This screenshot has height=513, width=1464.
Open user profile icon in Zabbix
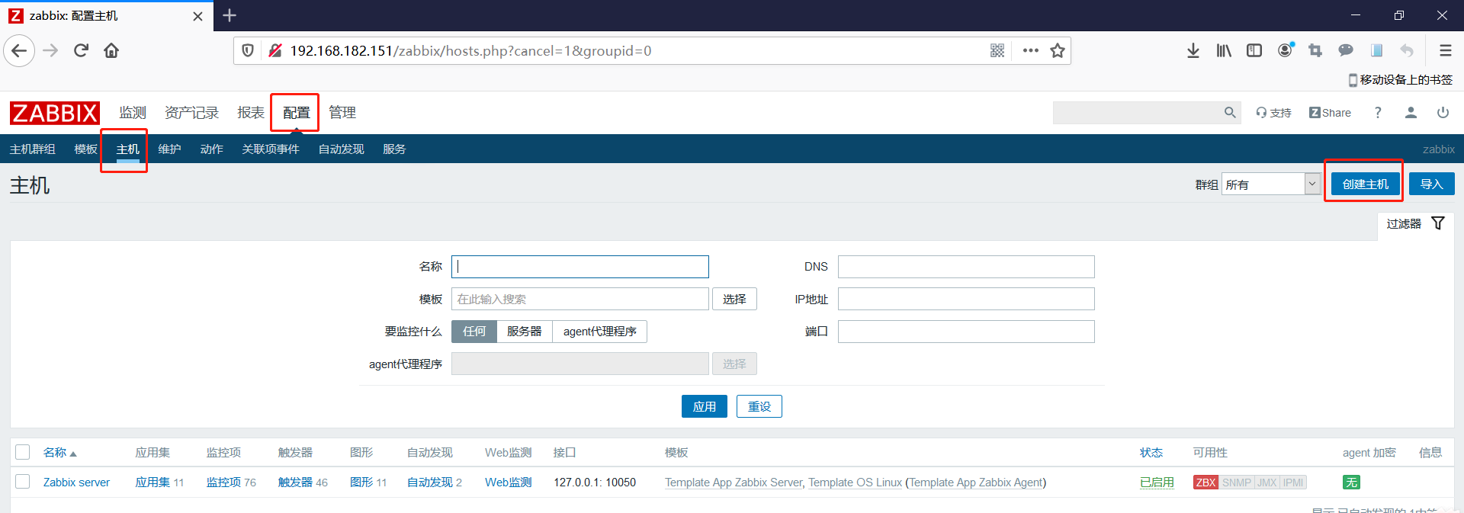pyautogui.click(x=1411, y=113)
